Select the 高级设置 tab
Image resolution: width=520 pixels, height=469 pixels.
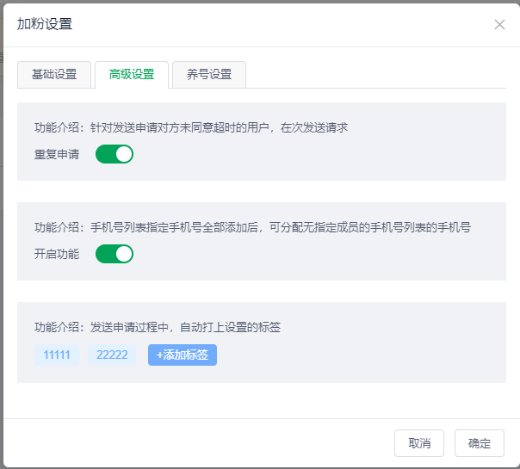[132, 75]
